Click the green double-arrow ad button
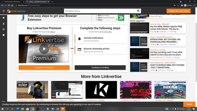 point(121,18)
